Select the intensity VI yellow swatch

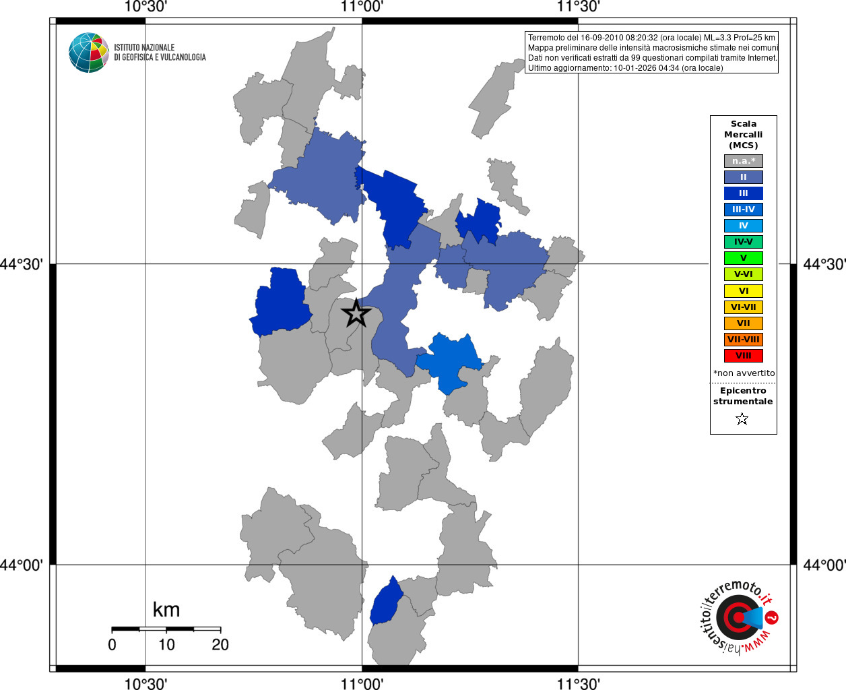[743, 291]
